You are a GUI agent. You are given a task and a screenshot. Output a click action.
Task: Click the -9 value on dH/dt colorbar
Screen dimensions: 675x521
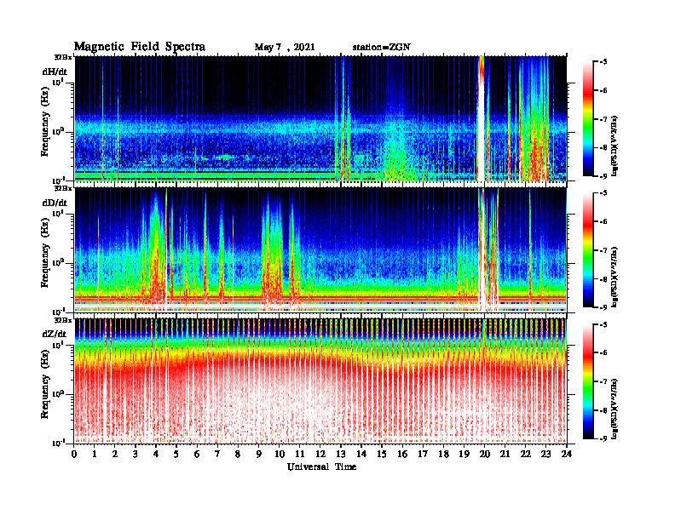pyautogui.click(x=603, y=176)
